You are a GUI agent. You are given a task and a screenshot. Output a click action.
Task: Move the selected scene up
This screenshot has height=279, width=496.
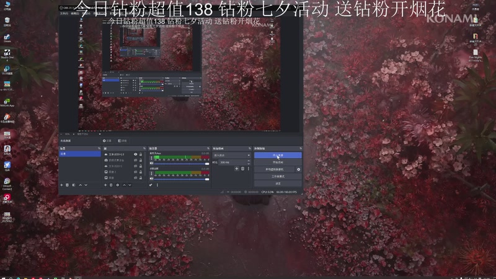81,185
